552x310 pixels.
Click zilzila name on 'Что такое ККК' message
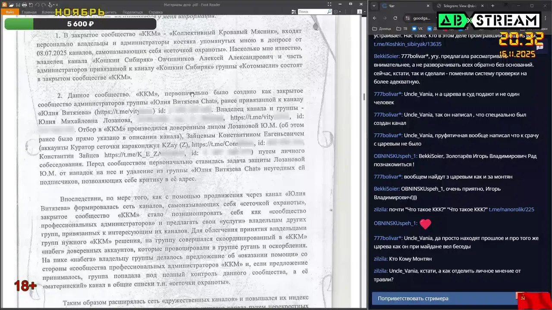click(380, 209)
